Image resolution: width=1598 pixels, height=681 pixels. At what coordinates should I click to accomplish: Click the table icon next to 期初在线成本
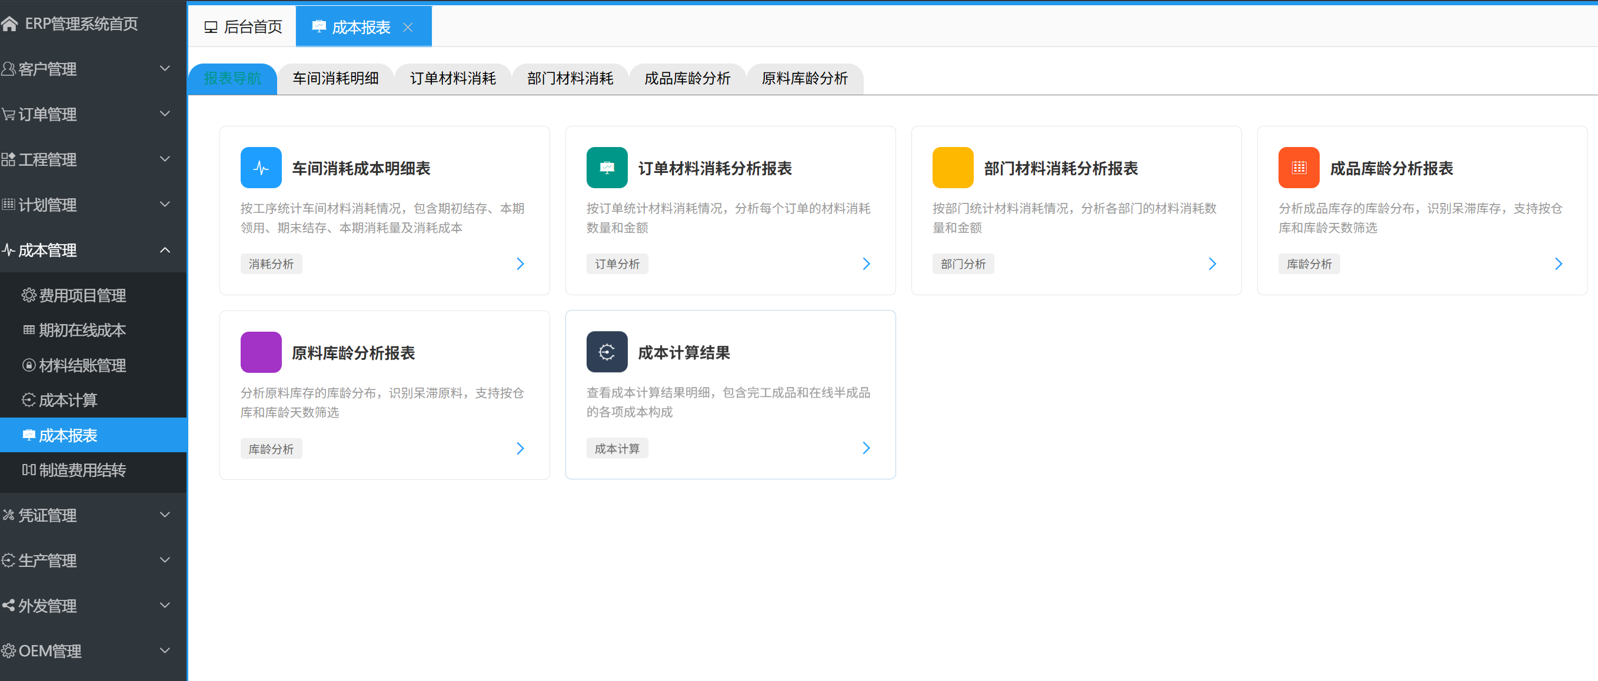coord(28,330)
